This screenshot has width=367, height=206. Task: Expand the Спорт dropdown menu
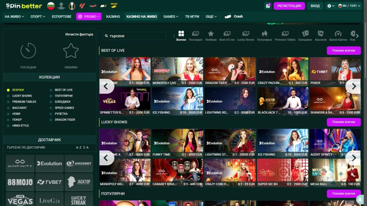pyautogui.click(x=38, y=16)
